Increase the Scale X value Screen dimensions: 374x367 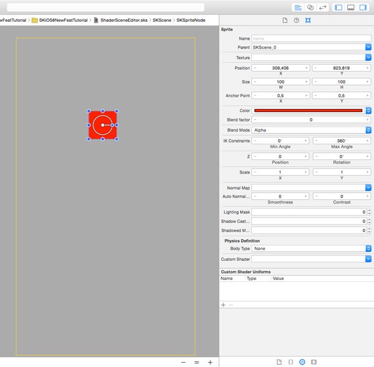[305, 172]
